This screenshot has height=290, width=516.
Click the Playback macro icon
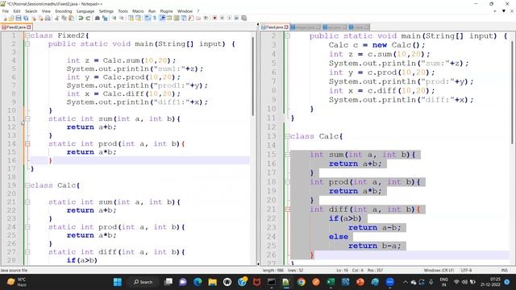coord(229,18)
